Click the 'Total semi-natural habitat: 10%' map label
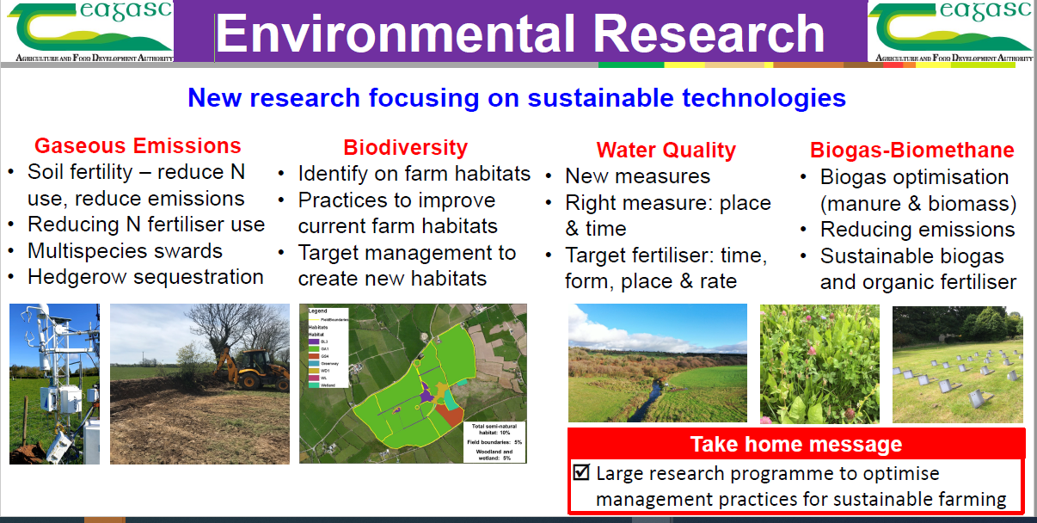Viewport: 1037px width, 523px height. tap(494, 429)
